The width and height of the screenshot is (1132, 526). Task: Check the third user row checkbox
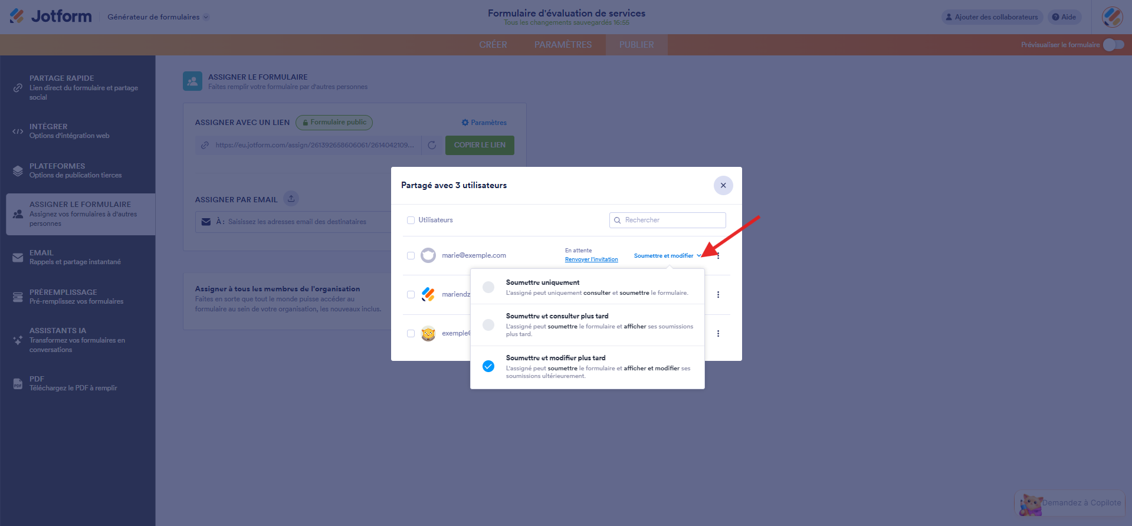coord(411,333)
